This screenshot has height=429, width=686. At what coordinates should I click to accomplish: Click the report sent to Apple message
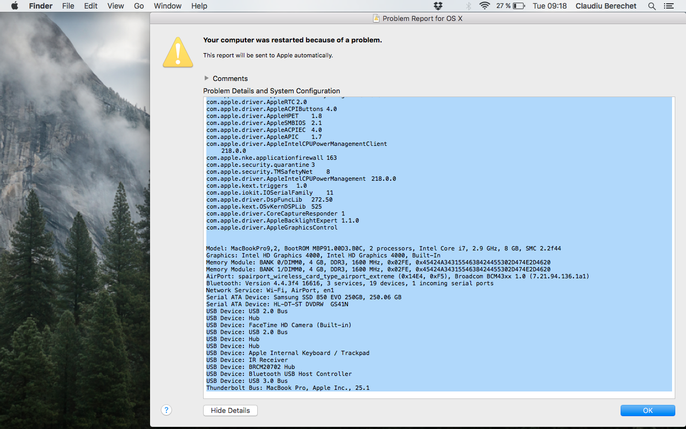[268, 55]
